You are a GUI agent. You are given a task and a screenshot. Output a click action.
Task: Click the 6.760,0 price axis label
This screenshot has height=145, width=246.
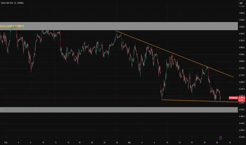[x=242, y=68]
